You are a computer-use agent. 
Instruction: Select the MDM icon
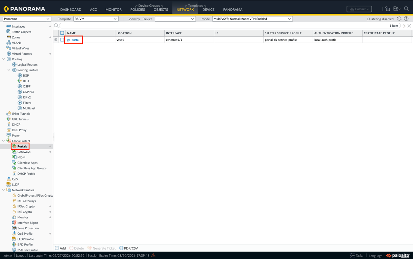pyautogui.click(x=14, y=157)
